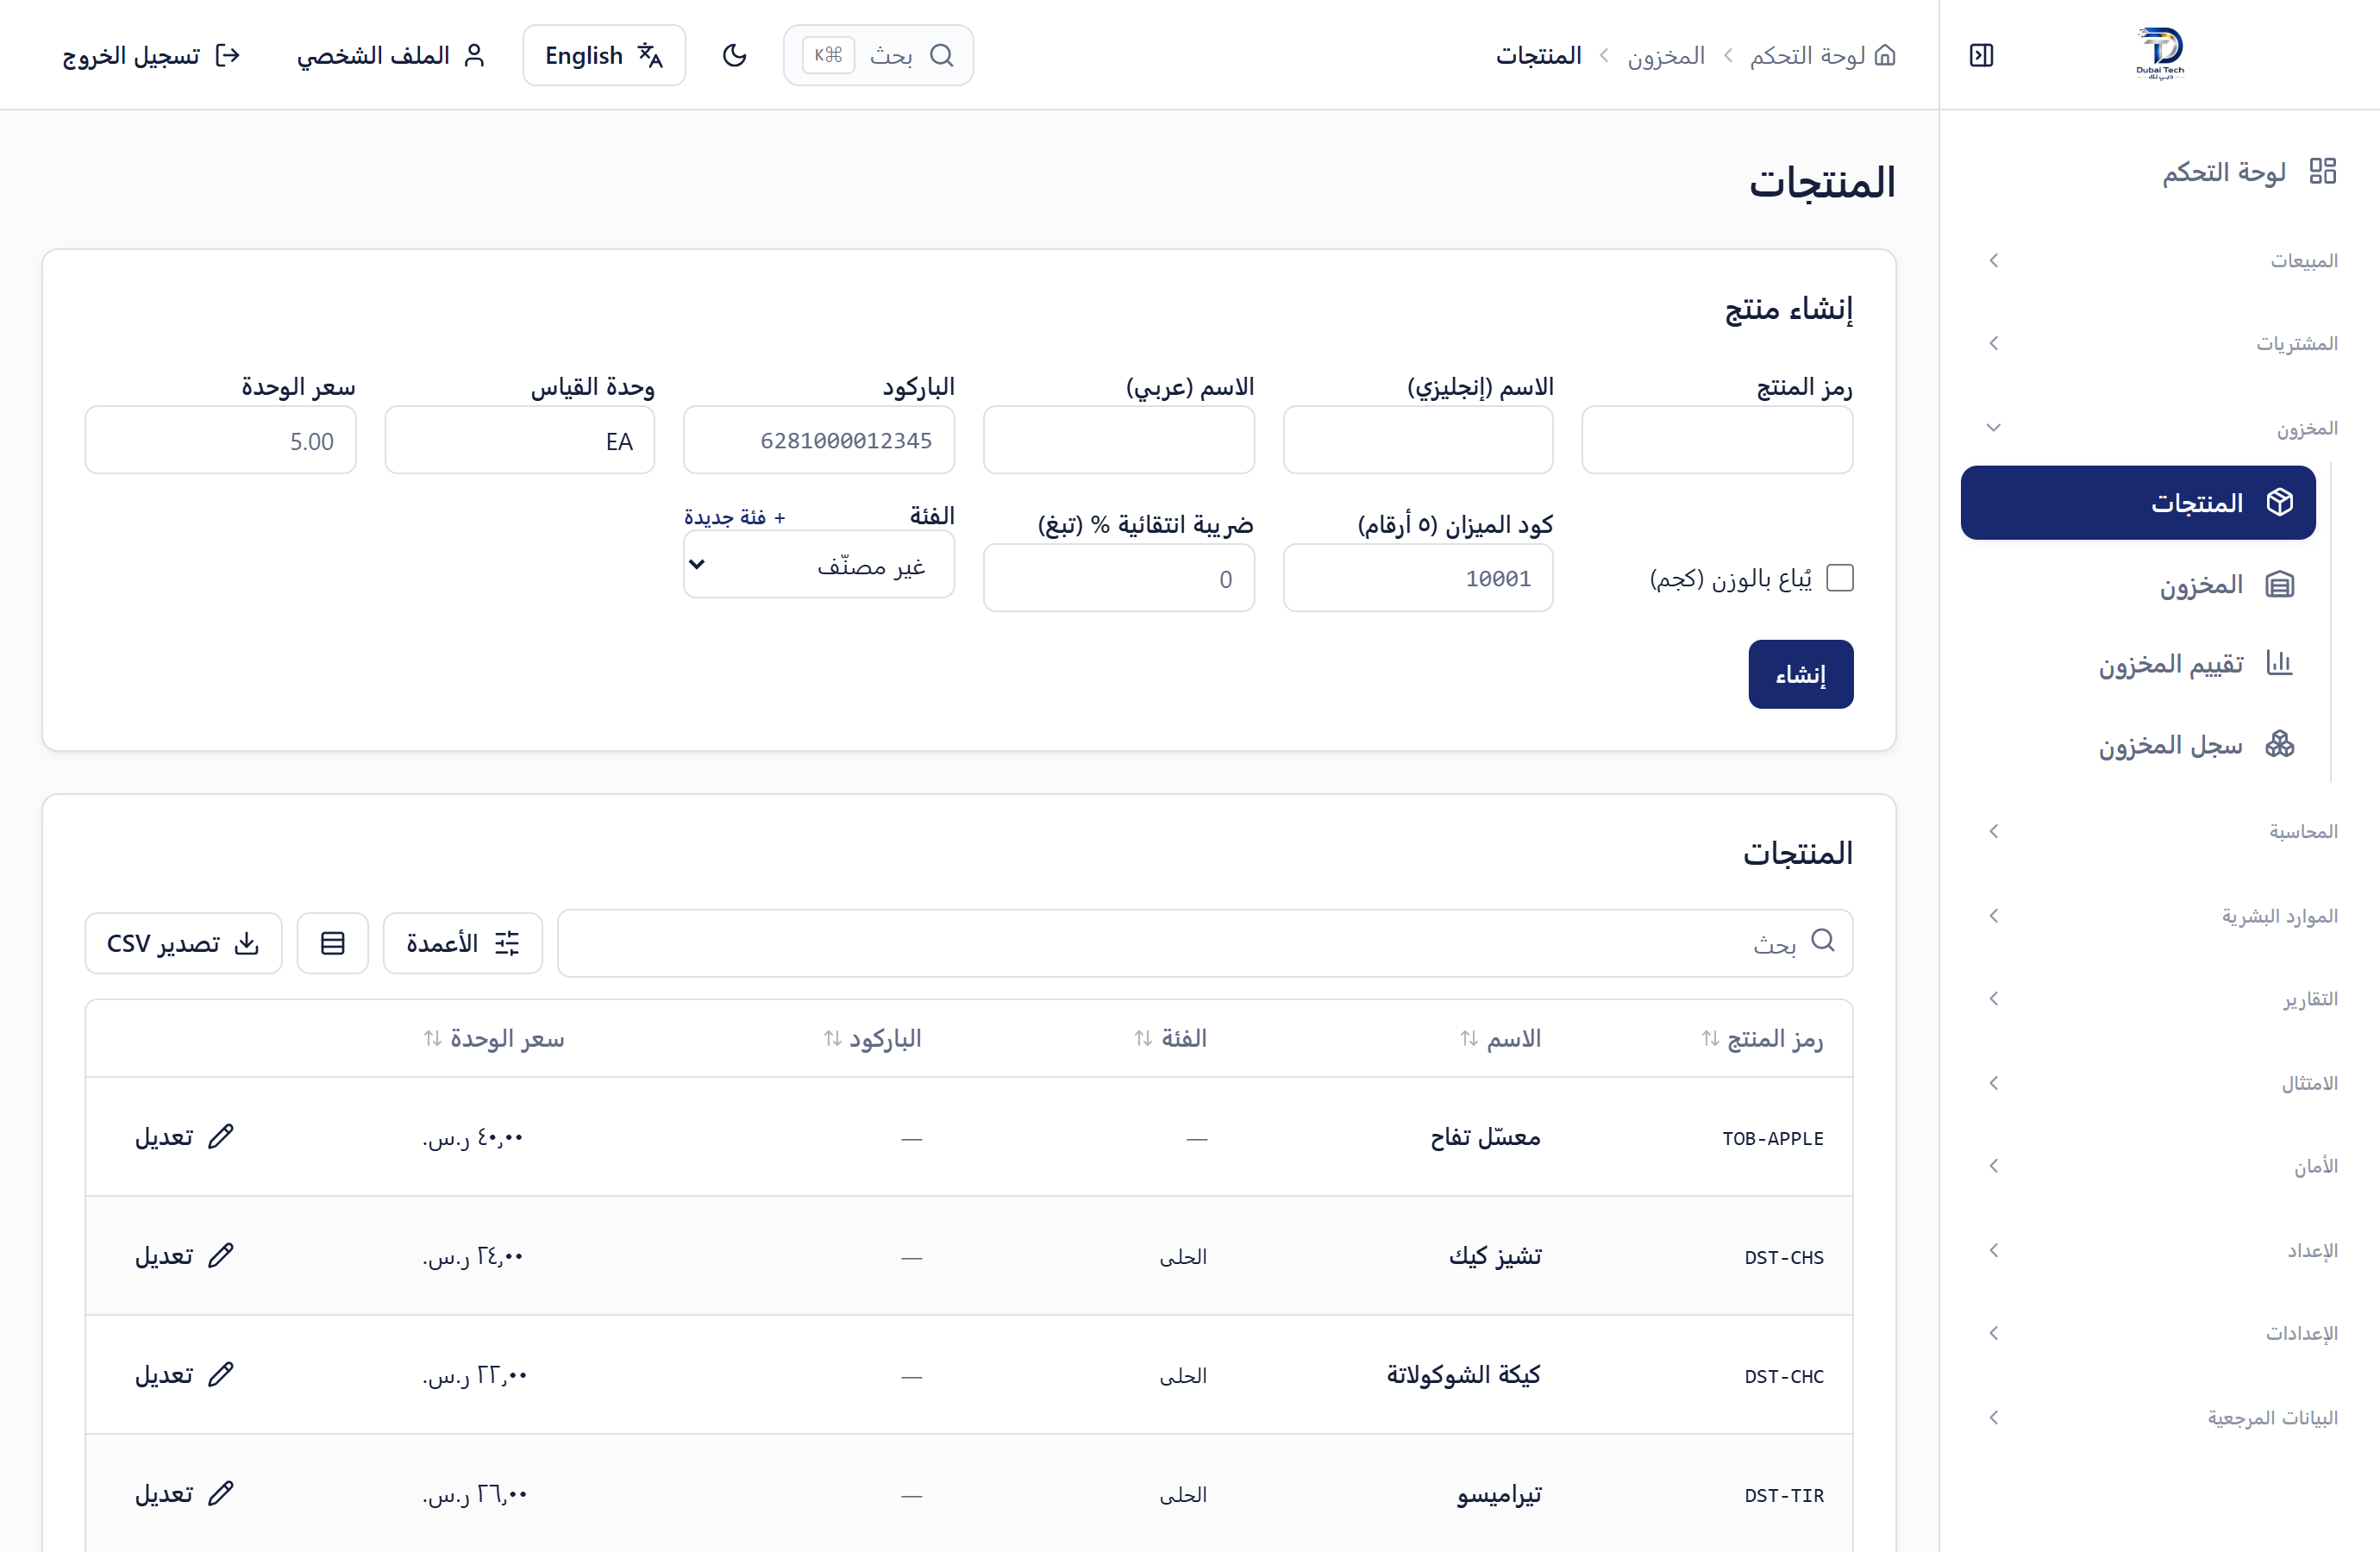Click the translate language icon
The width and height of the screenshot is (2380, 1552).
pos(651,55)
